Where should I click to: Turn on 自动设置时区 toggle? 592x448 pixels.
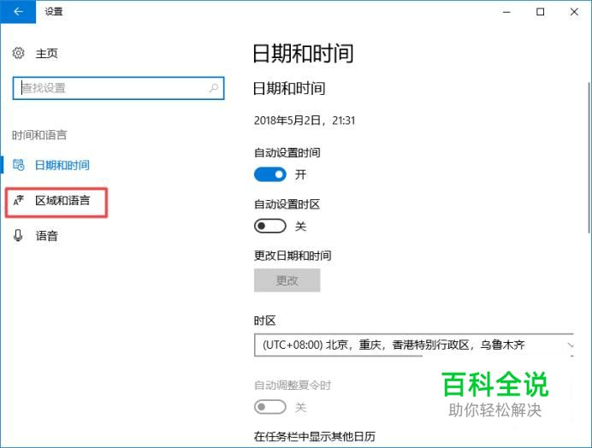click(x=270, y=226)
